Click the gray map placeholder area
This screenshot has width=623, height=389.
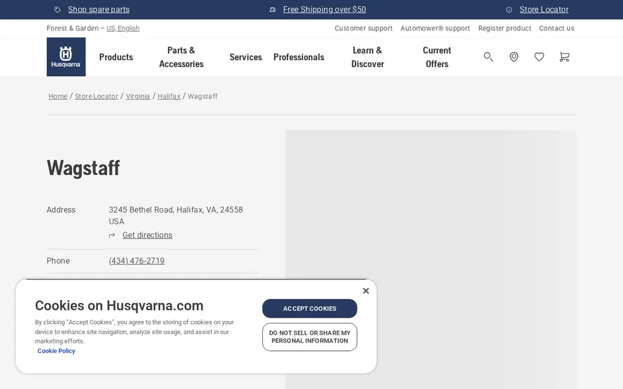tap(431, 259)
